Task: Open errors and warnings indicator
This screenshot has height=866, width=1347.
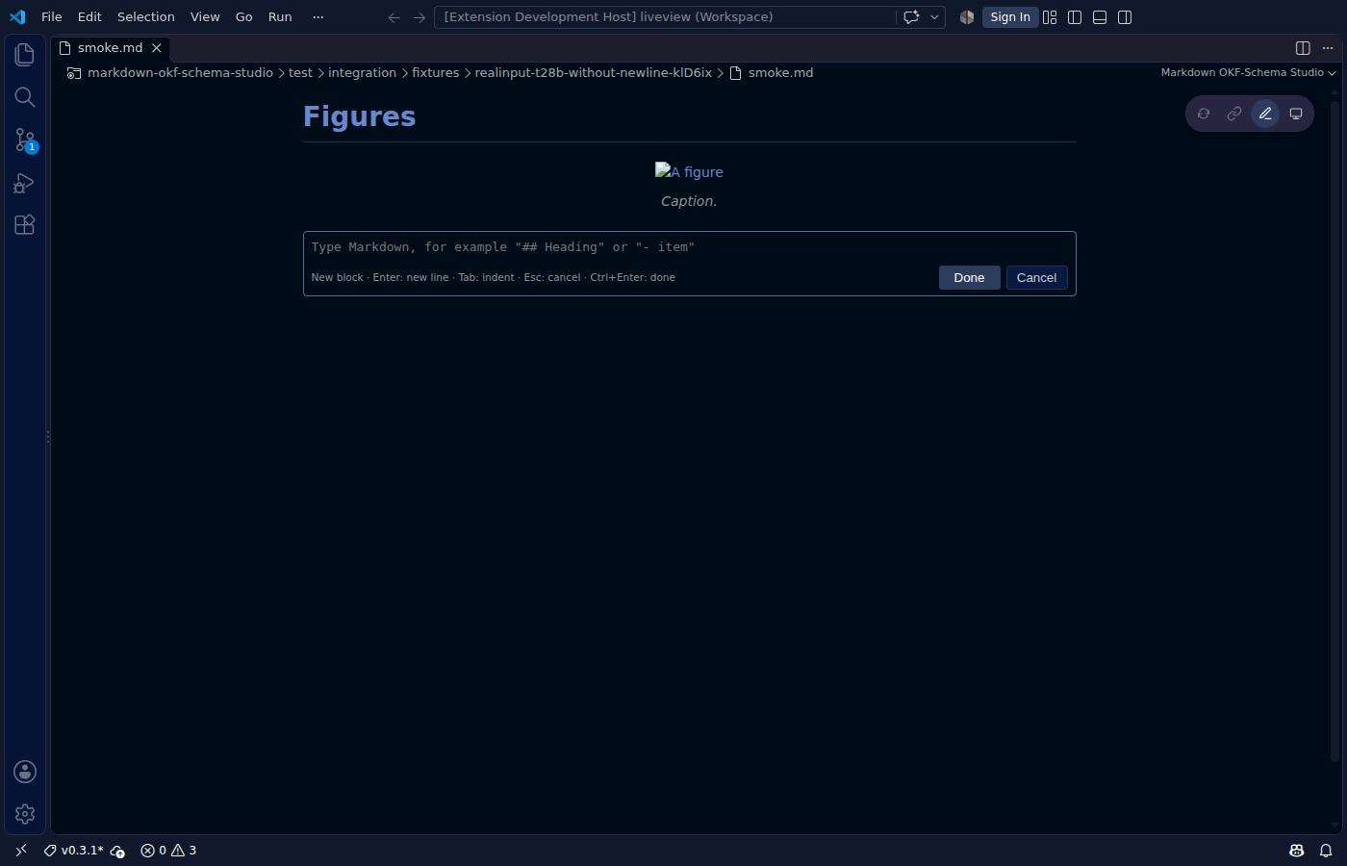Action: point(168,851)
